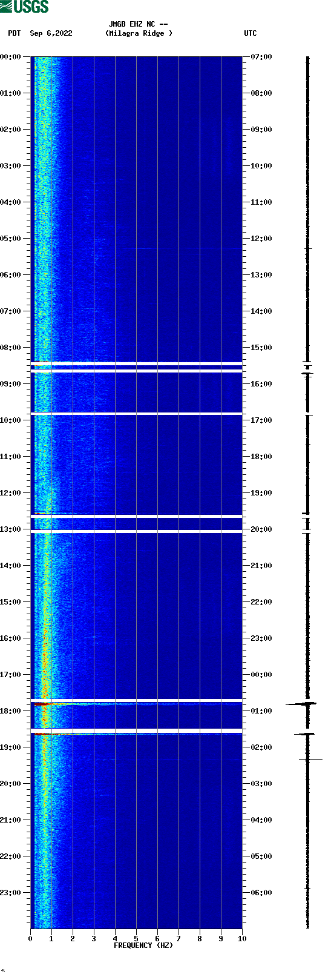Click the UTC timezone label

[250, 33]
